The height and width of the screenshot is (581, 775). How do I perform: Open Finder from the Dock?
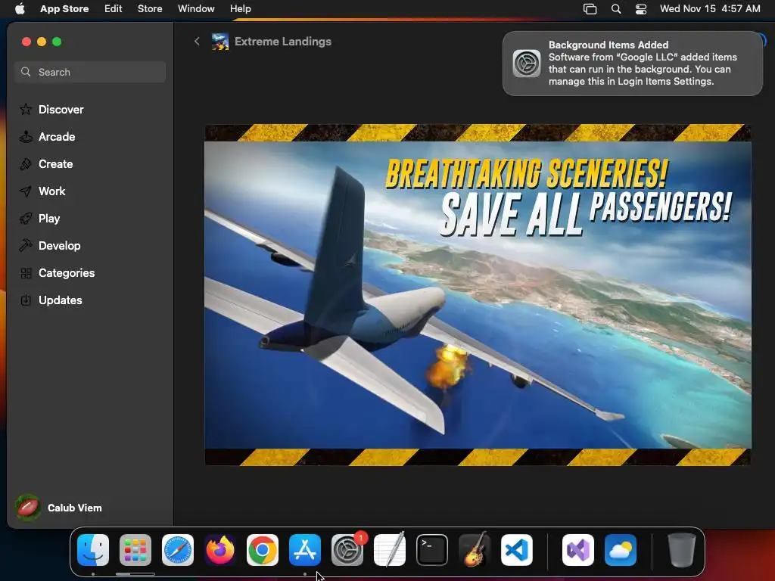pos(93,550)
